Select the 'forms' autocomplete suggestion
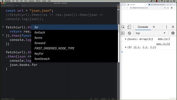This screenshot has width=177, height=100. click(x=74, y=38)
